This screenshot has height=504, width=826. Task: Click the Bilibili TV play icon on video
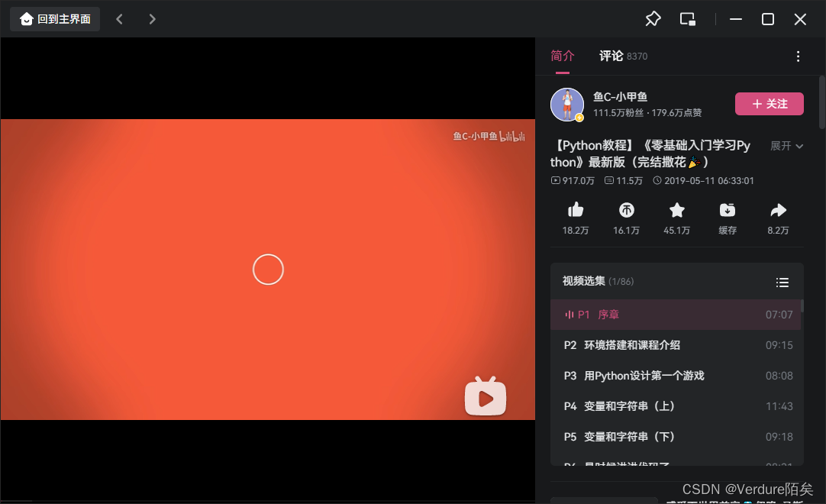click(486, 396)
